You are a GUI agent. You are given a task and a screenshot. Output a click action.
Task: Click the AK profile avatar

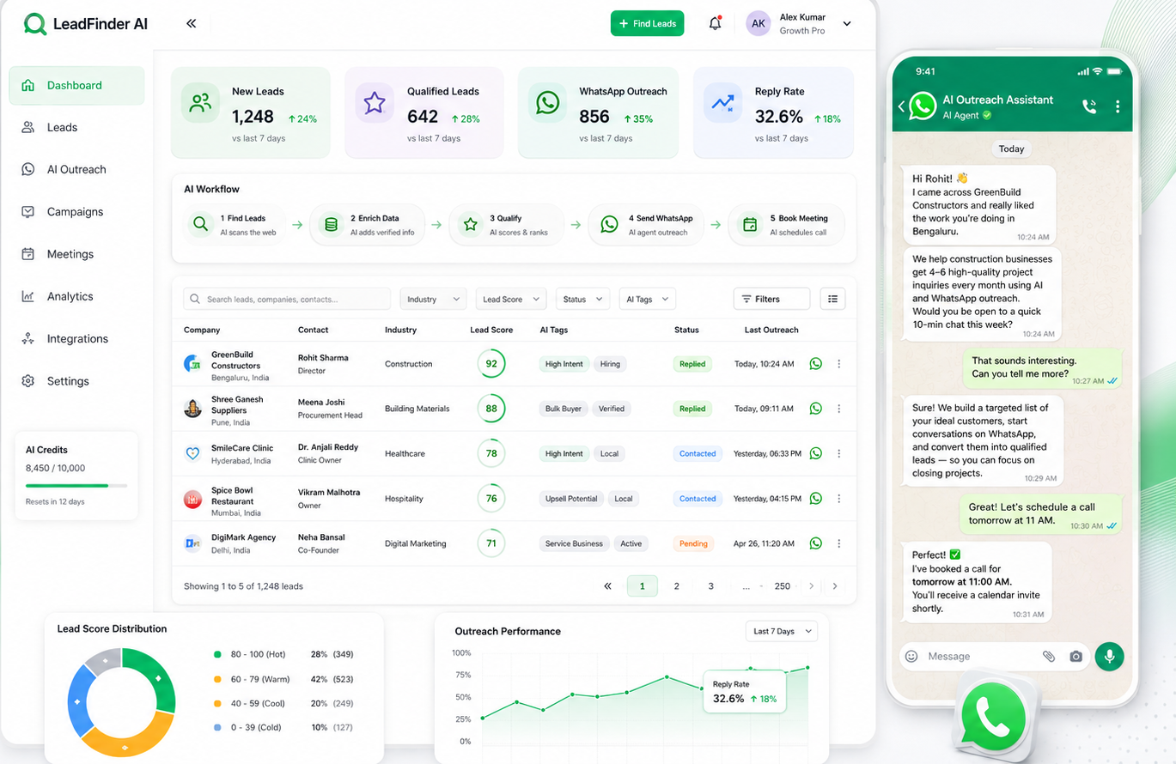759,23
